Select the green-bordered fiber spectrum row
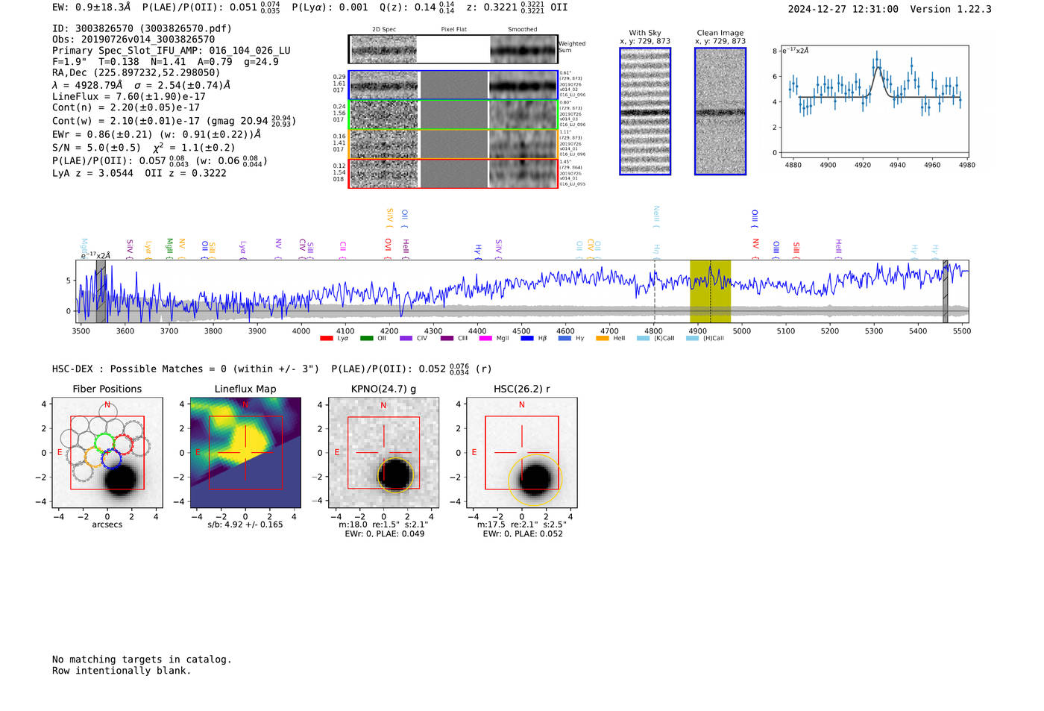The width and height of the screenshot is (1044, 711). click(x=453, y=115)
